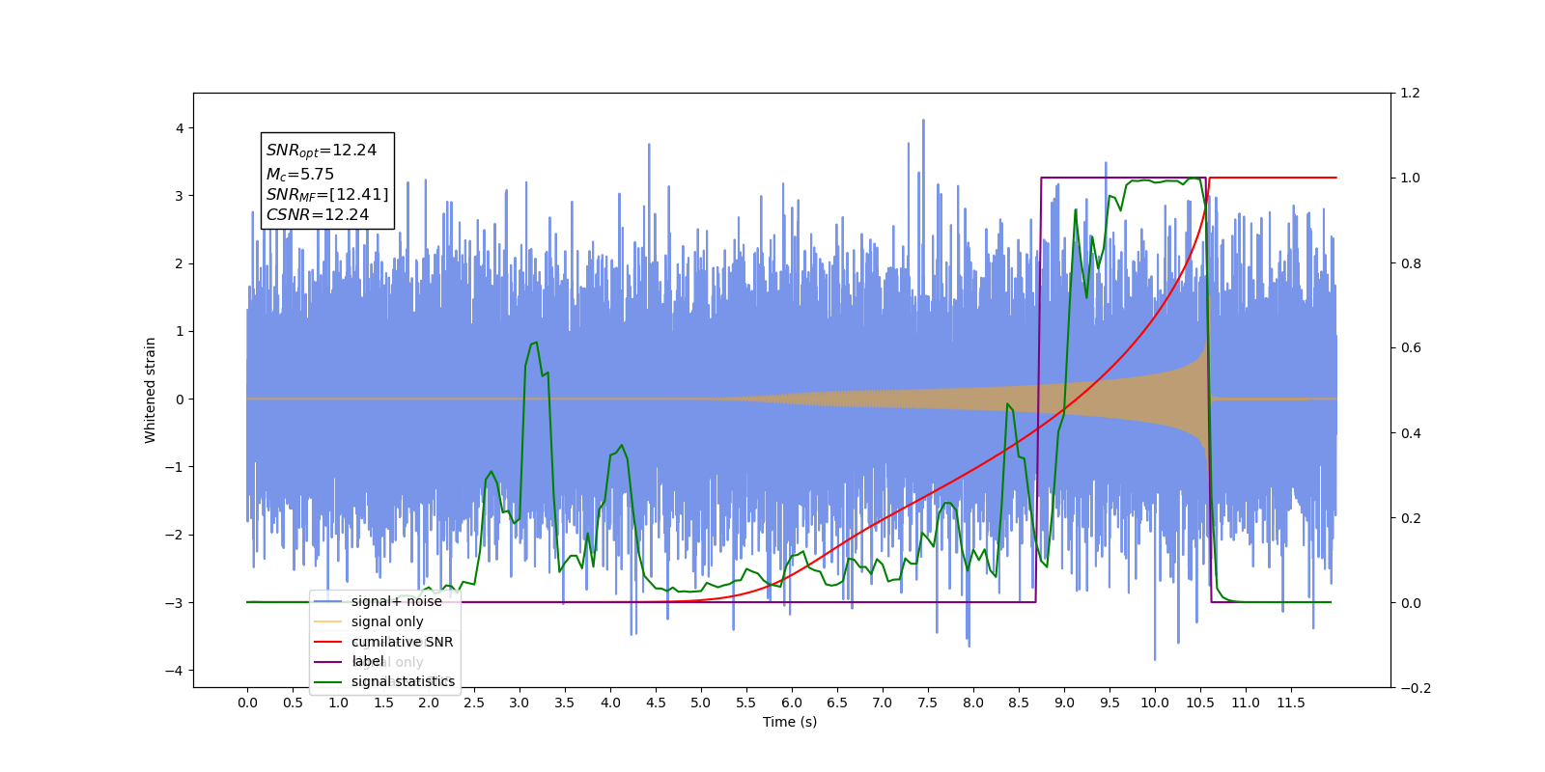Click the 1.2 tick on right axis
This screenshot has height=772, width=1545.
click(1410, 94)
